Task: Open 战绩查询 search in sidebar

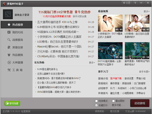Action: click(16, 40)
